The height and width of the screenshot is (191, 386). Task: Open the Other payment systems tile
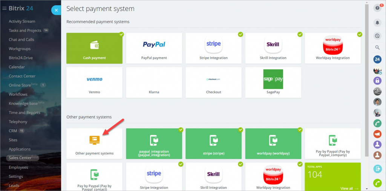pyautogui.click(x=94, y=144)
